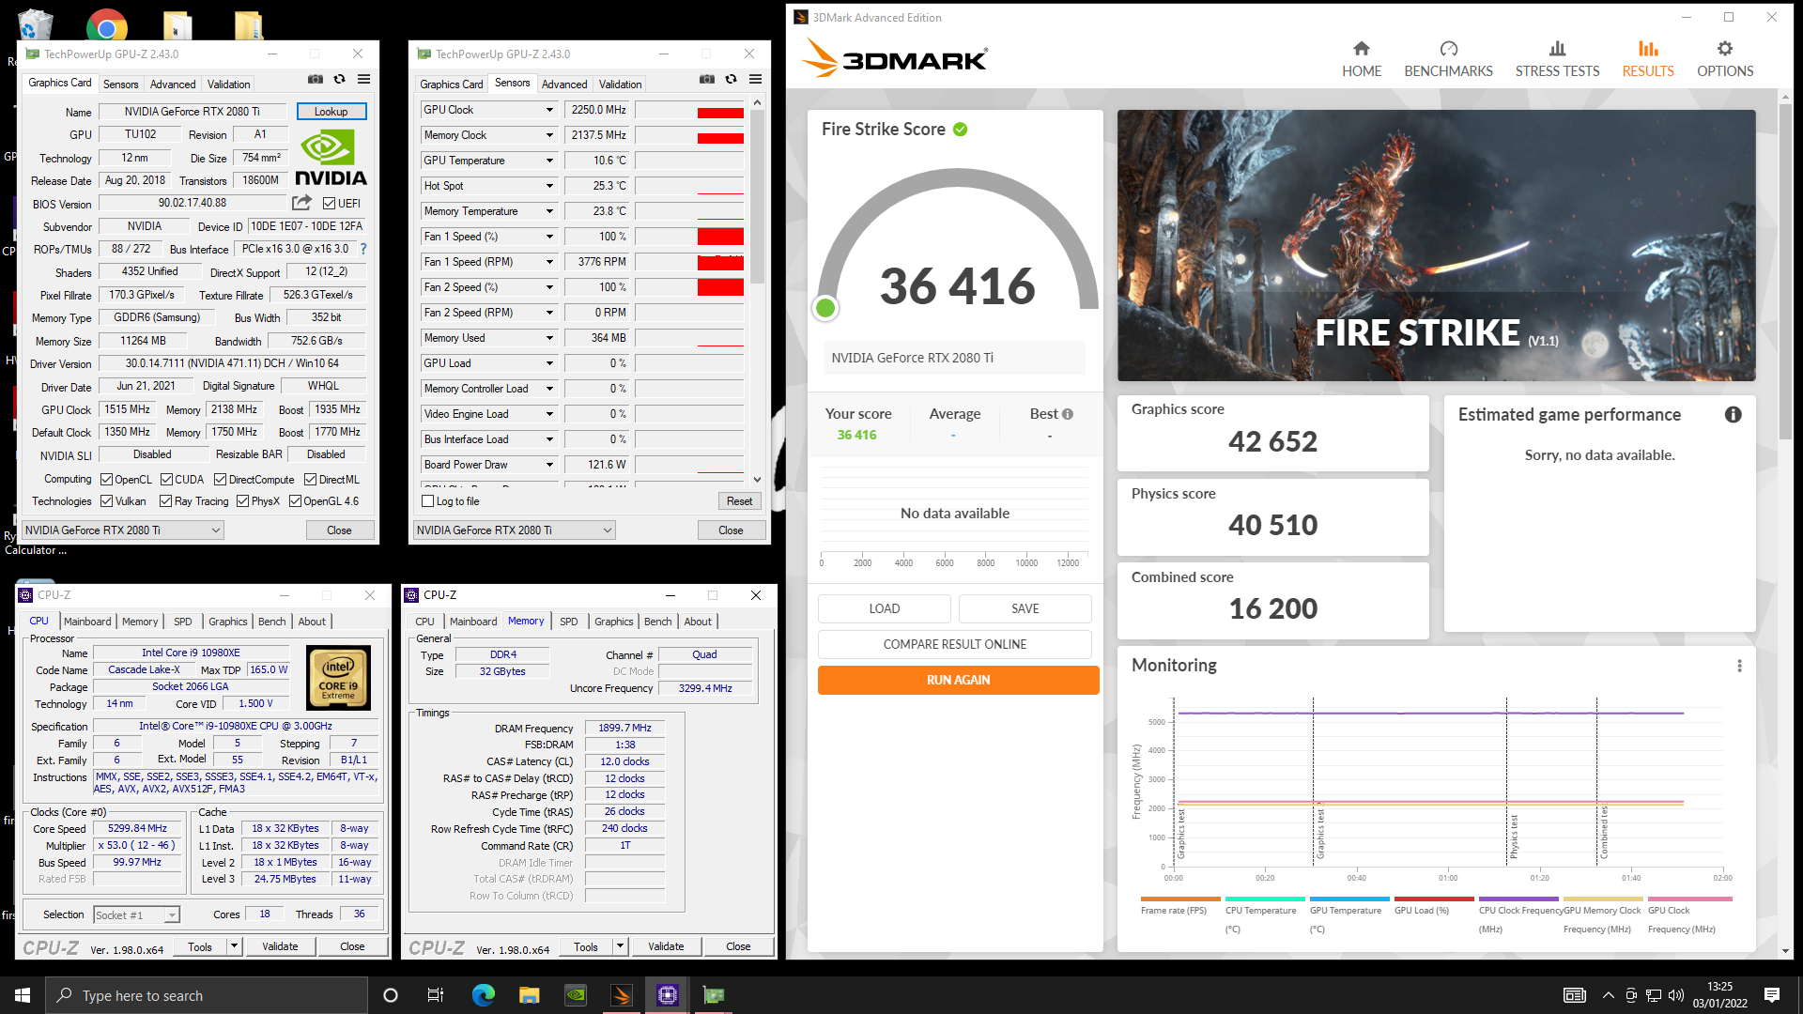This screenshot has width=1803, height=1014.
Task: Expand Board Power Draw sensor dropdown
Action: 549,465
